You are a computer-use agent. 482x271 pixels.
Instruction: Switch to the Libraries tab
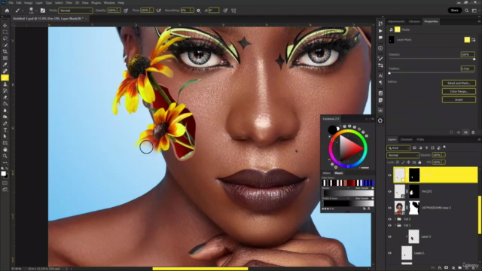tap(414, 22)
